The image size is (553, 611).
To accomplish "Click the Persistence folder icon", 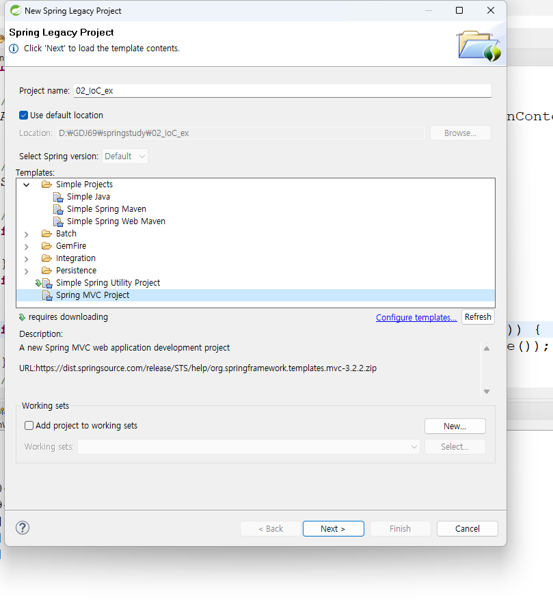I will 46,271.
